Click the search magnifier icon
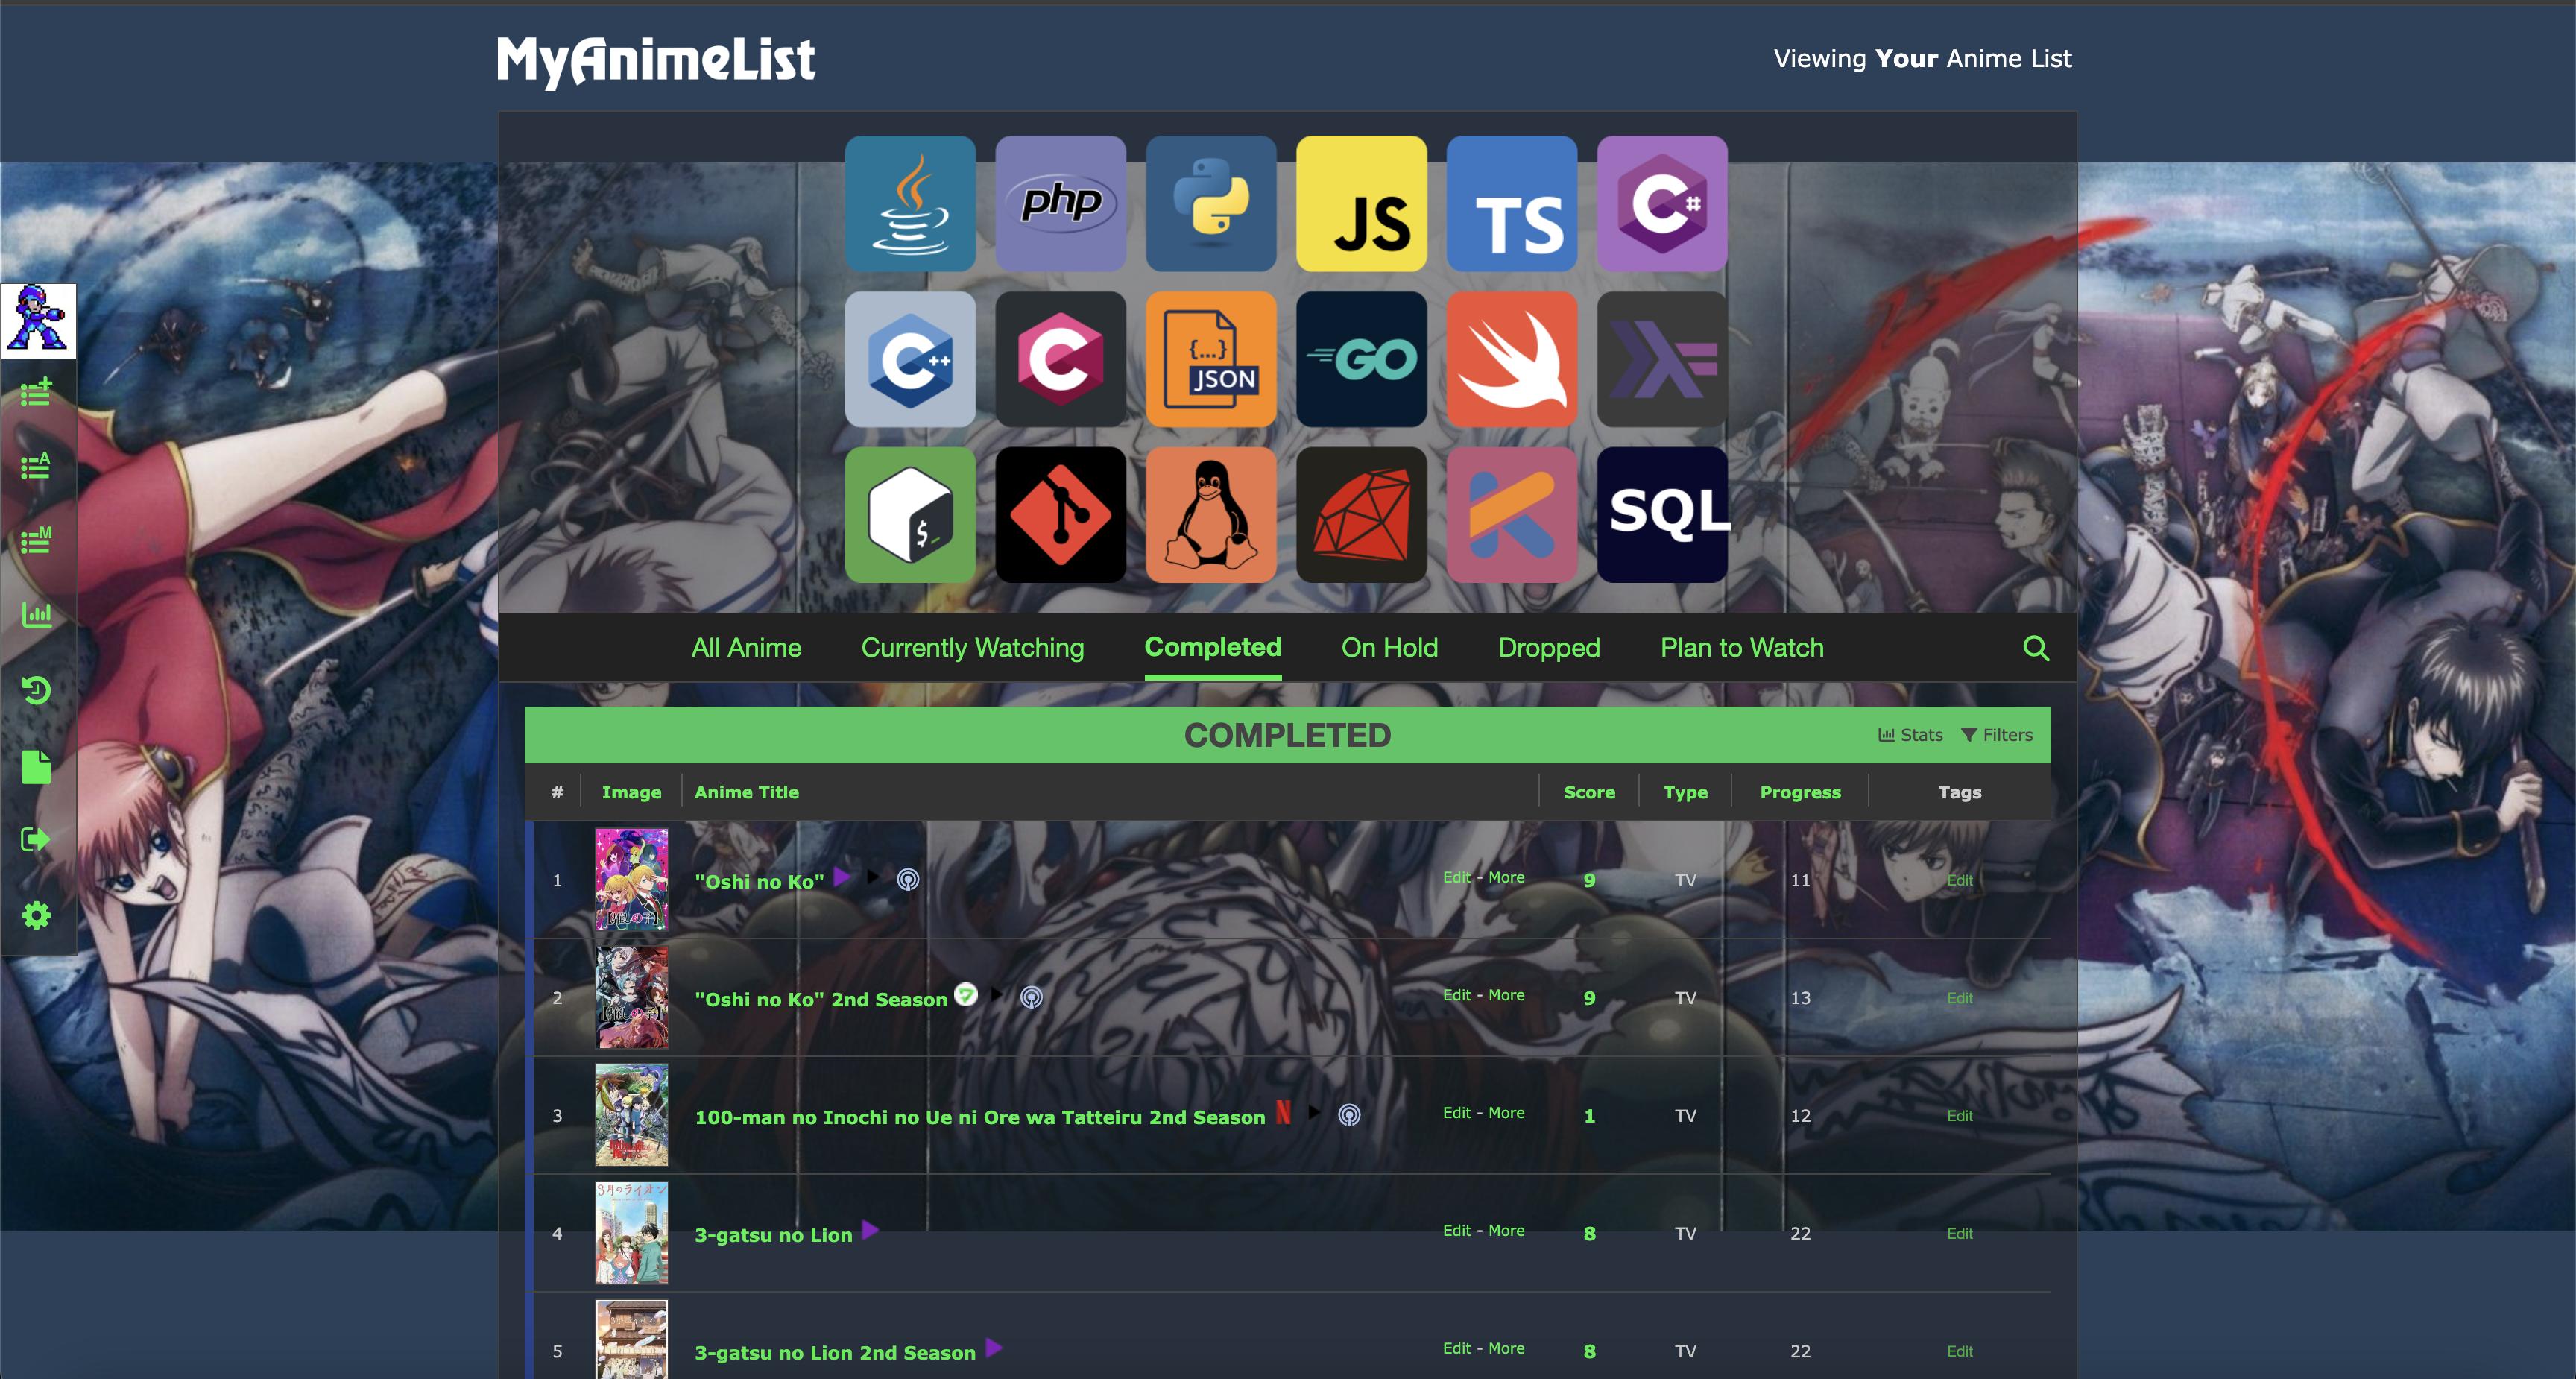 2036,648
